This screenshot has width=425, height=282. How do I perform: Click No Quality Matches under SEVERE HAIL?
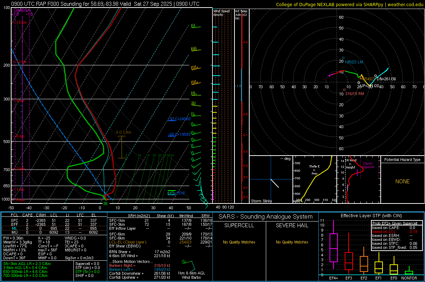[x=292, y=242]
